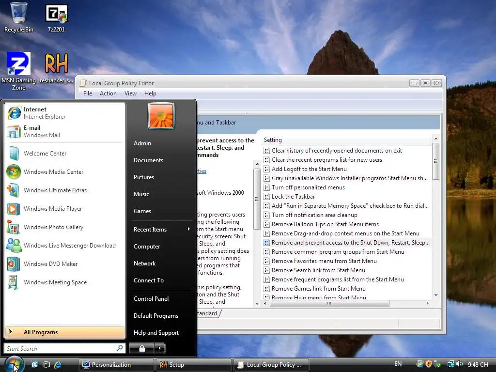Click the security shield tray icon

click(429, 364)
